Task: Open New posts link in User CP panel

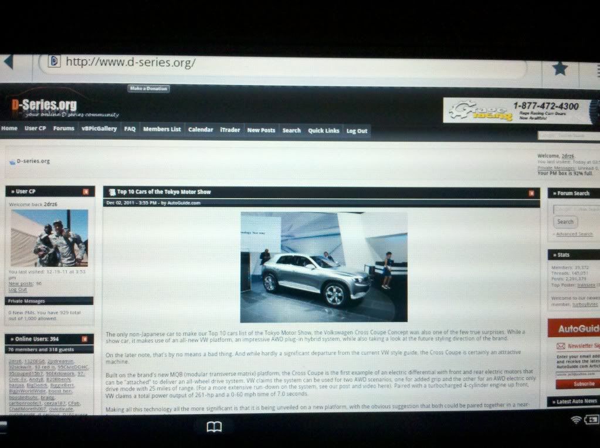Action: coord(21,283)
